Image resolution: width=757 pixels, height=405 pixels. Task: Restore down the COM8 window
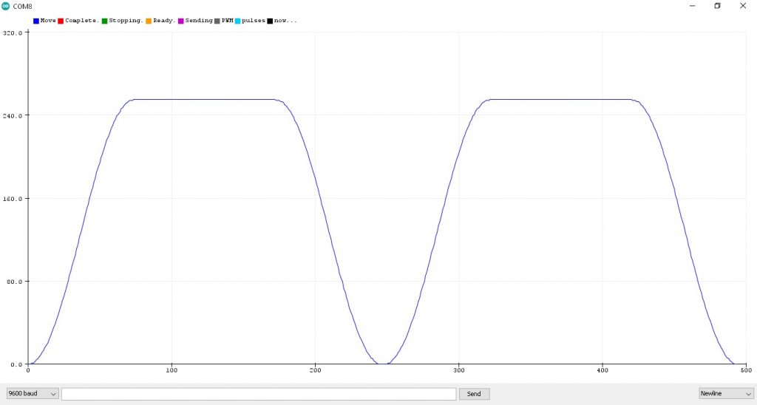(717, 6)
